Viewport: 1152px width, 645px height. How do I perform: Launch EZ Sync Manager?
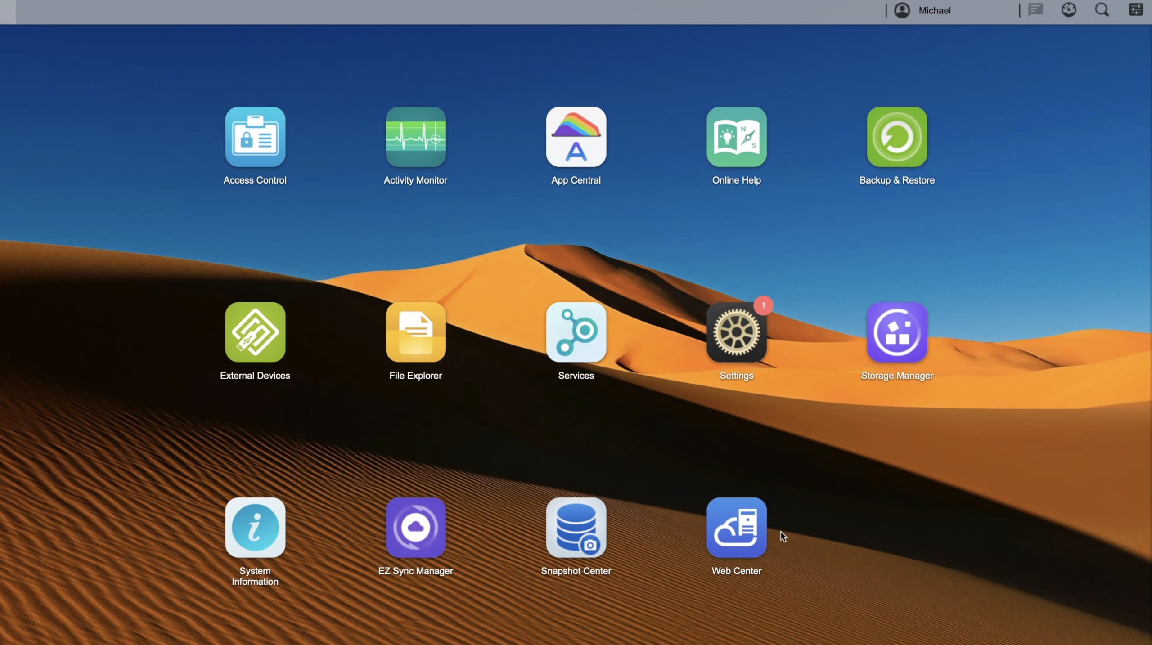(x=415, y=527)
